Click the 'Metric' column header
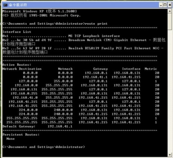The width and height of the screenshot is (173, 158). tap(151, 69)
